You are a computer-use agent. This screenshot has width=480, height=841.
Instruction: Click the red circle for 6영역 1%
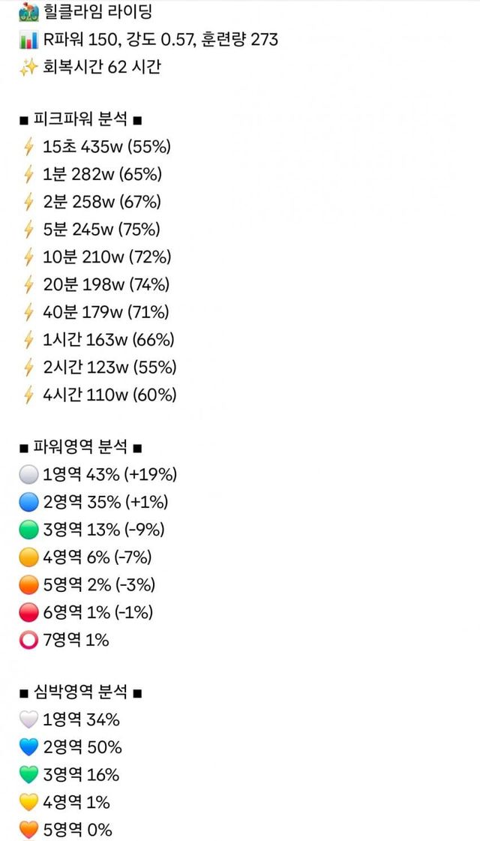[x=28, y=613]
